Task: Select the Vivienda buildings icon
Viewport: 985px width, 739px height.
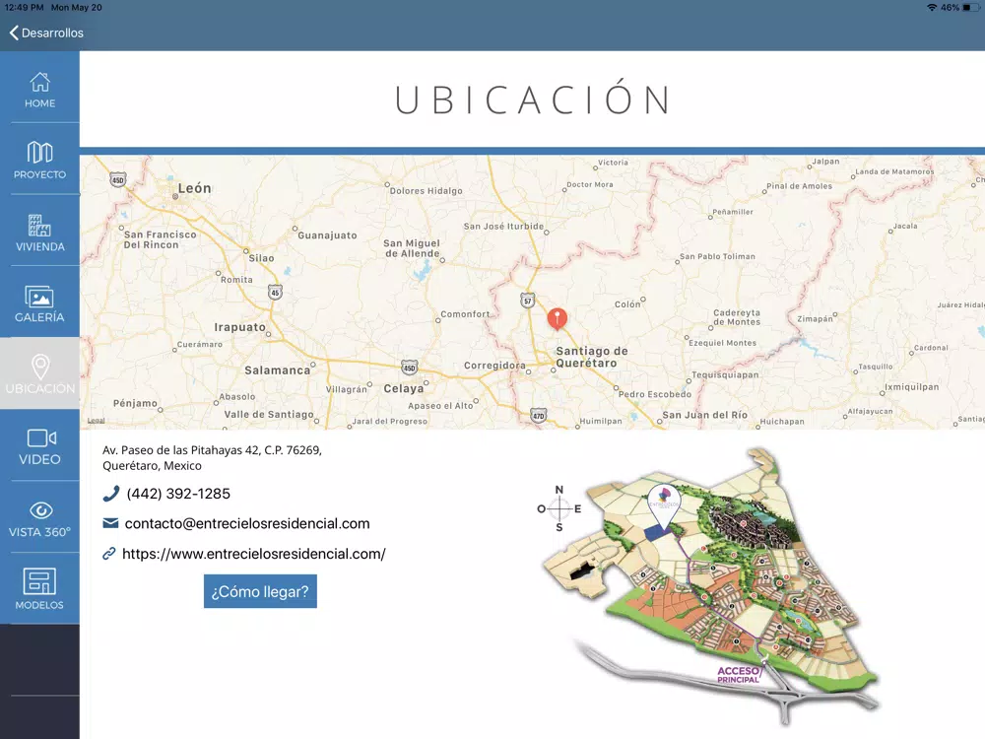Action: (x=39, y=225)
